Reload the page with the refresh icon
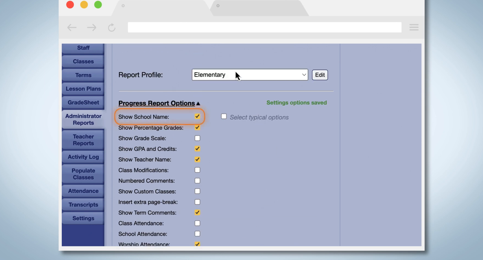The width and height of the screenshot is (483, 260). (x=112, y=27)
